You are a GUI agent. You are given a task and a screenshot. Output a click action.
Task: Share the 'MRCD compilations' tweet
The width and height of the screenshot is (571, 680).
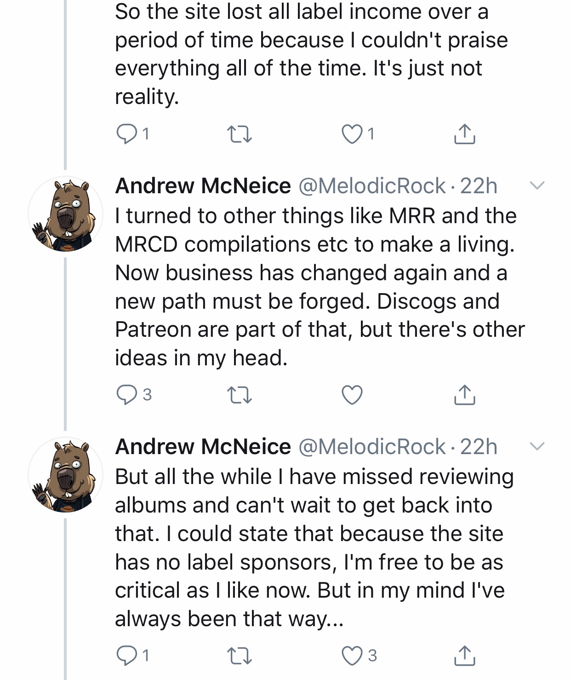point(464,395)
